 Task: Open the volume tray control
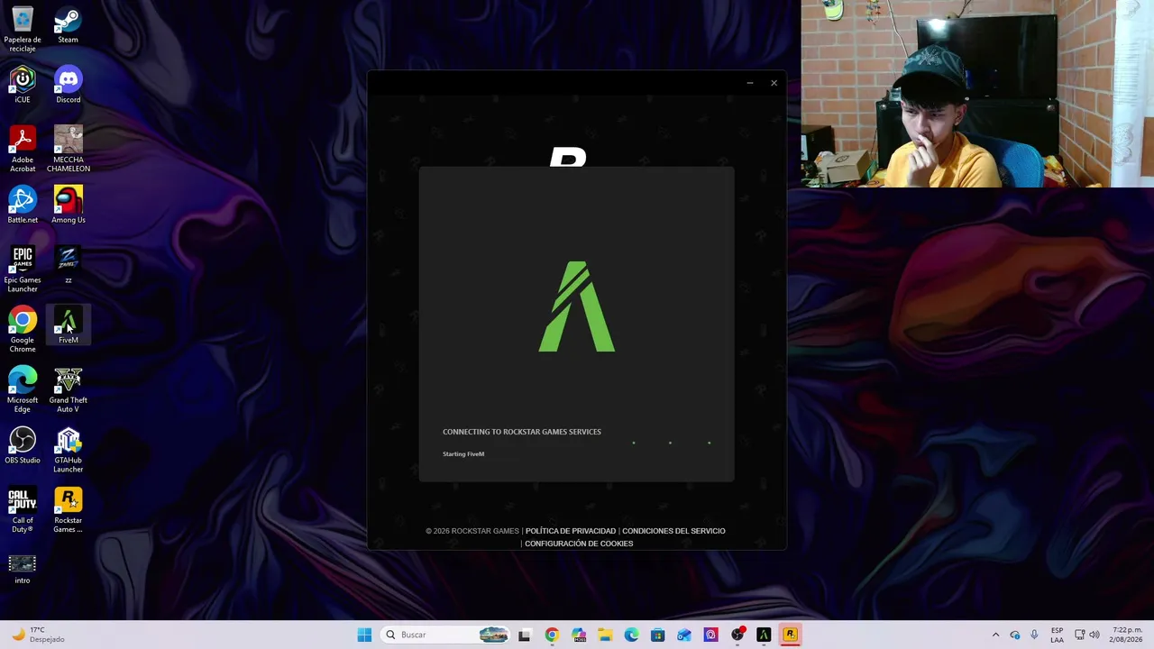click(1094, 635)
